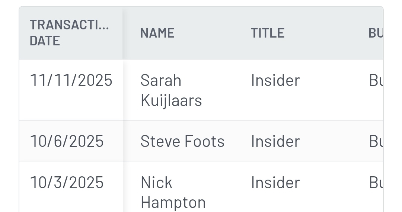Click the word DATE in the header

click(x=45, y=41)
